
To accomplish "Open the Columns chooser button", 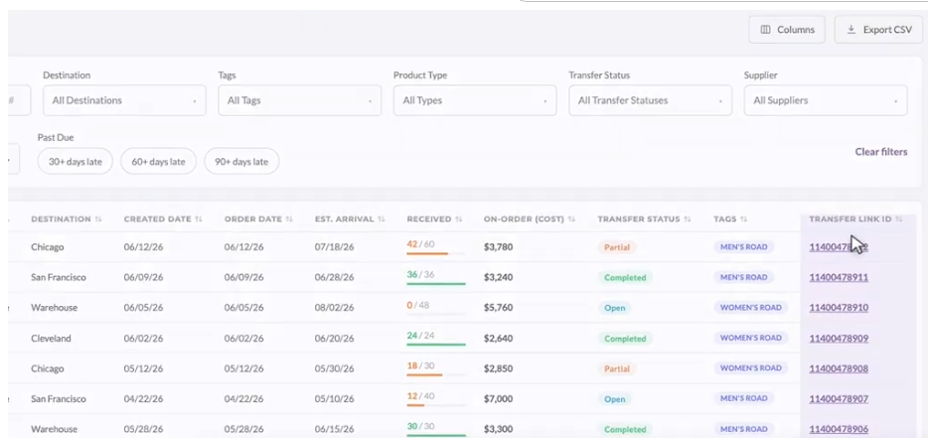I will [x=787, y=30].
